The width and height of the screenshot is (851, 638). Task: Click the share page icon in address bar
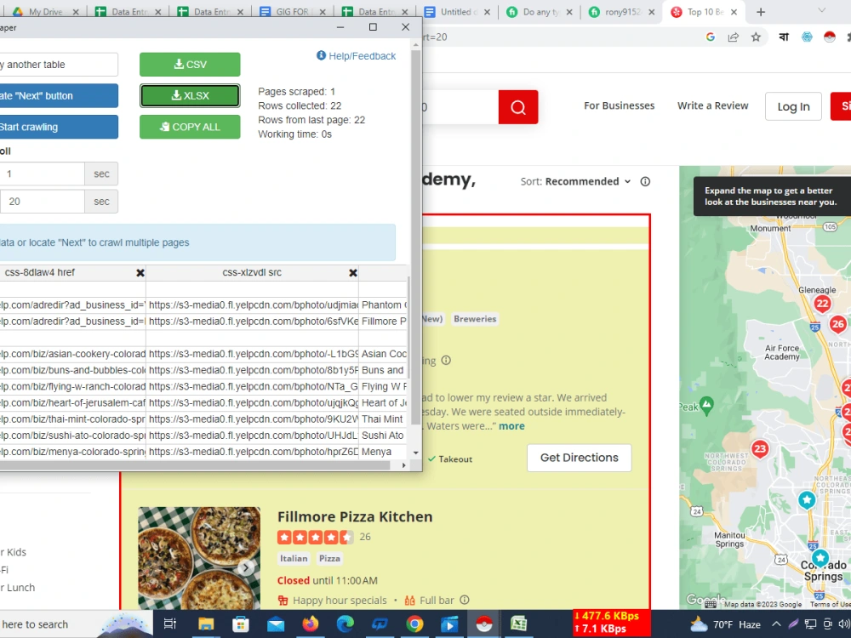pos(734,37)
